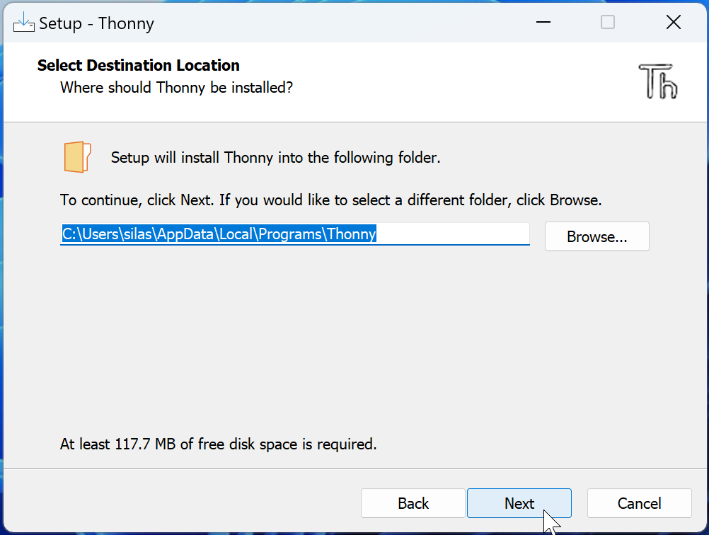Go to the previous step with Back
Screen dimensions: 709x535
[413, 503]
